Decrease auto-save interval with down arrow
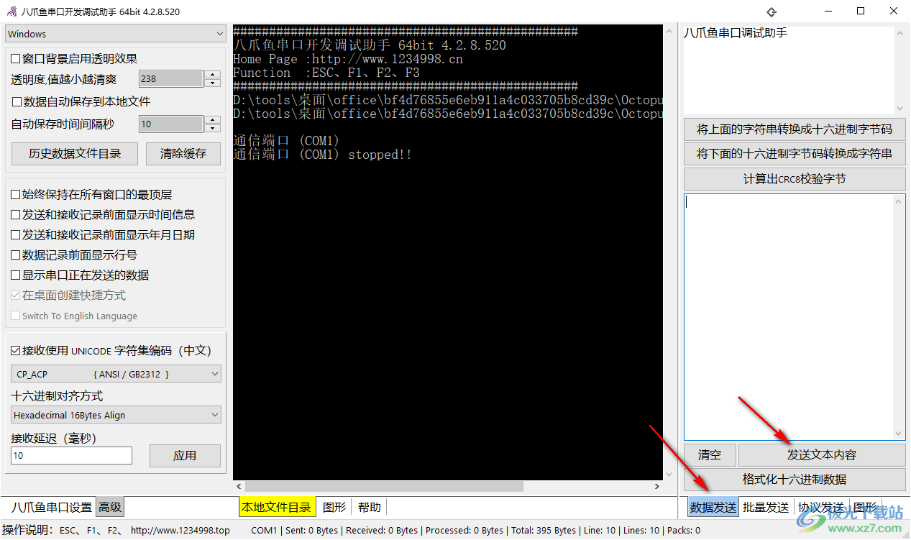The width and height of the screenshot is (911, 540). (212, 129)
